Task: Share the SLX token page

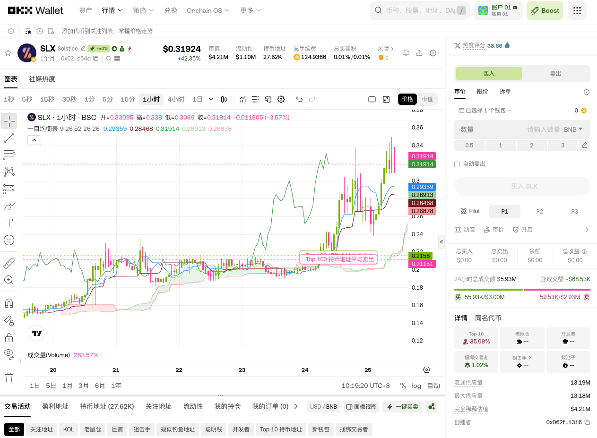Action: click(419, 53)
